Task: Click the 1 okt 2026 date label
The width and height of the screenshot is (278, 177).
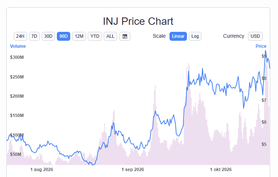Action: click(x=221, y=169)
